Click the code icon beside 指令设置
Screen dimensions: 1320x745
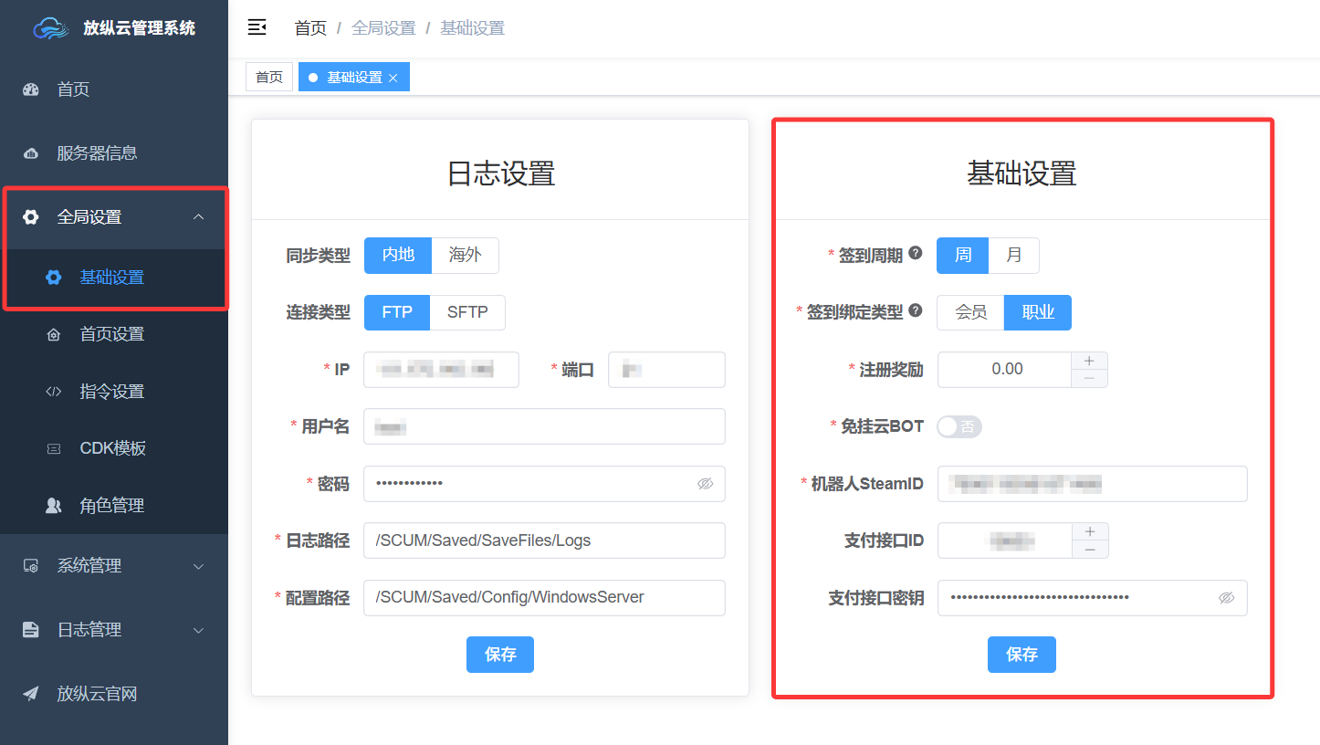[54, 392]
